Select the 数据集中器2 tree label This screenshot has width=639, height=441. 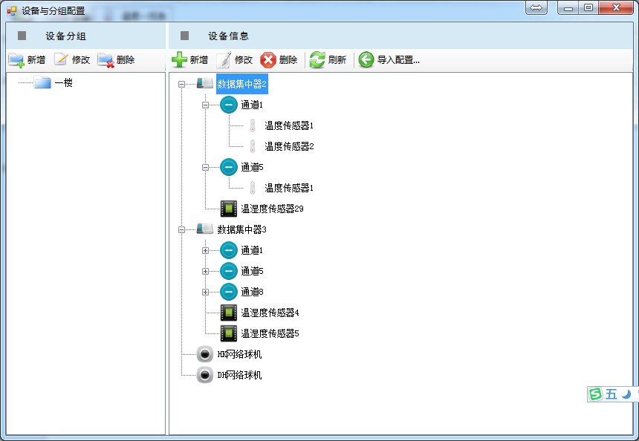241,84
